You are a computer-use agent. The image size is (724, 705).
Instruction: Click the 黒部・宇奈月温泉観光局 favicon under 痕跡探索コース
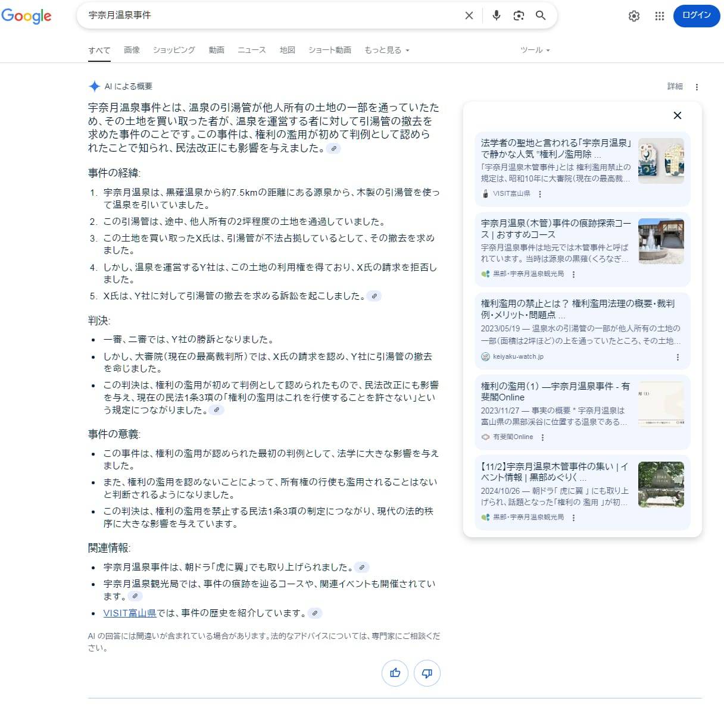tap(485, 274)
